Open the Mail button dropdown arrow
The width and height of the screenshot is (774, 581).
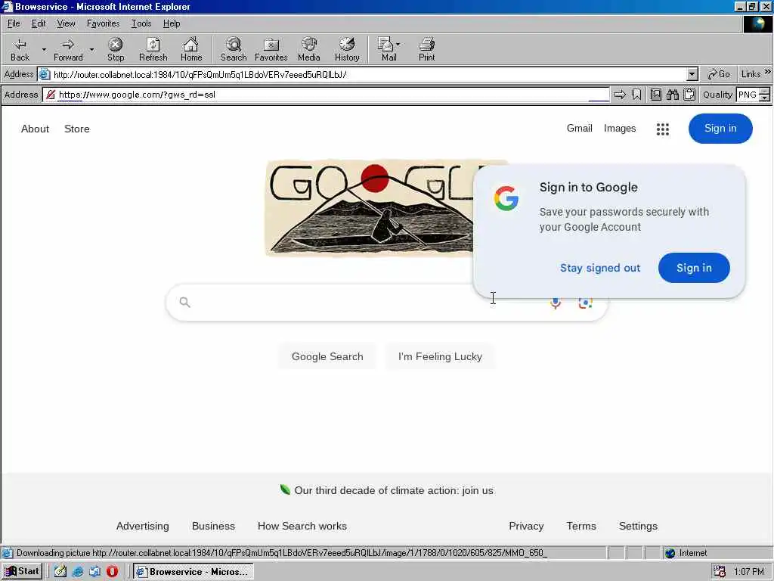click(398, 45)
